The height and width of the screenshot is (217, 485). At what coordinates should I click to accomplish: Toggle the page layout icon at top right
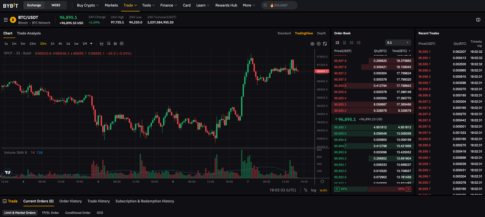[x=478, y=20]
